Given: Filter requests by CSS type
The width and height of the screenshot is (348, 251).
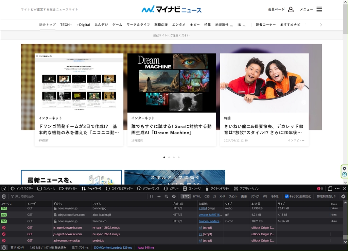Looking at the screenshot, I should point(207,197).
